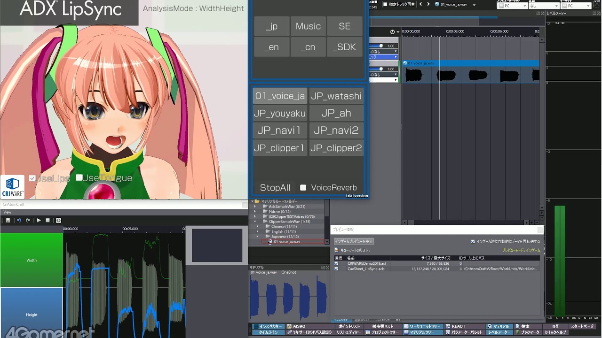Image resolution: width=602 pixels, height=338 pixels.
Task: Click the CRIWARE logo icon
Action: pos(12,187)
